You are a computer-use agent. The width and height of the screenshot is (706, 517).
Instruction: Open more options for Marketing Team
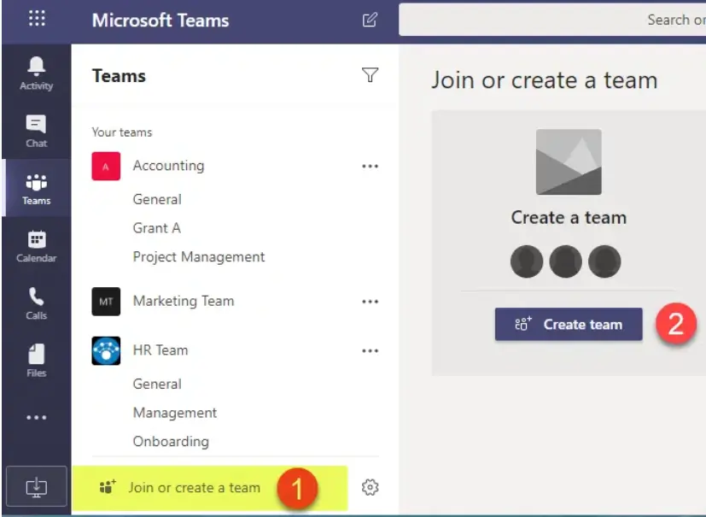[370, 302]
